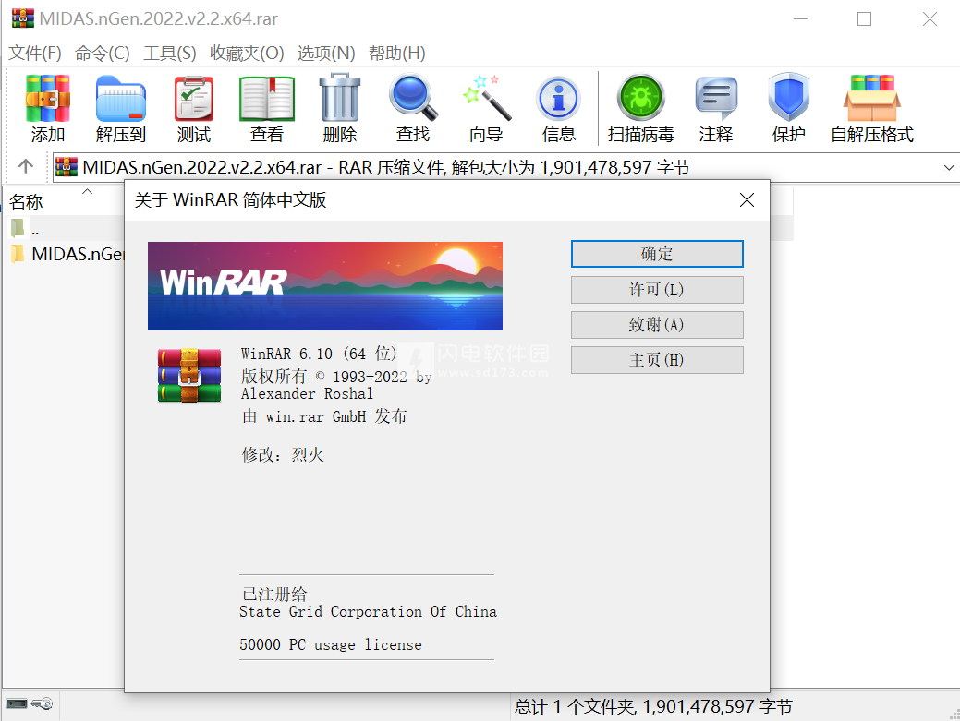Viewport: 960px width, 721px height.
Task: Maximize the WinRAR main window
Action: [x=864, y=19]
